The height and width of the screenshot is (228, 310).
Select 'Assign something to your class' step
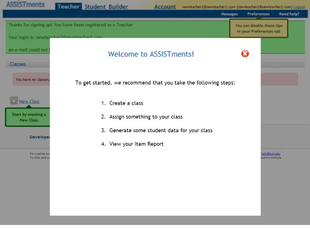[146, 117]
